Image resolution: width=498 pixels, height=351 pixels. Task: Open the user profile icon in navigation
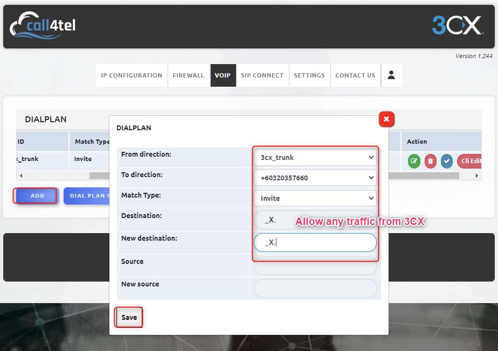tap(391, 75)
